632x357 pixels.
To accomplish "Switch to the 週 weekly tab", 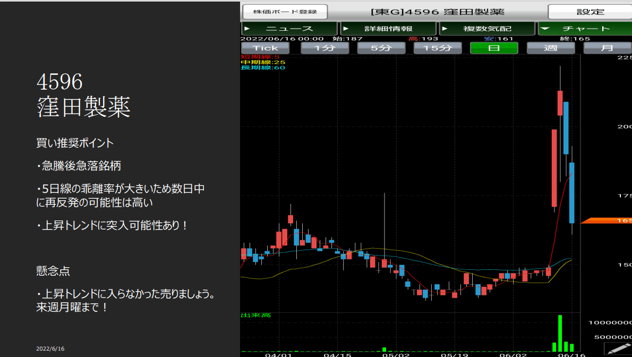I will (x=551, y=48).
